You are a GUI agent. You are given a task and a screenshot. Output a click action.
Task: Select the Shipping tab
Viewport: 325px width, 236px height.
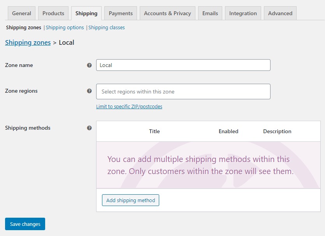86,13
